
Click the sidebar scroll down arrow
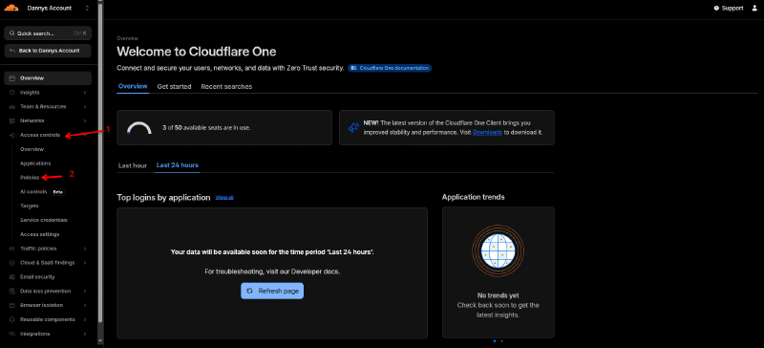pos(100,341)
